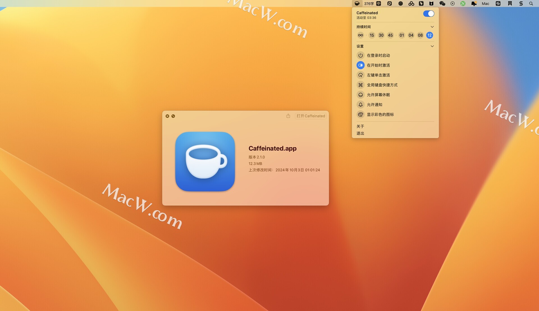Enable allow screen sleep (允许屏幕休眠)

pos(360,95)
